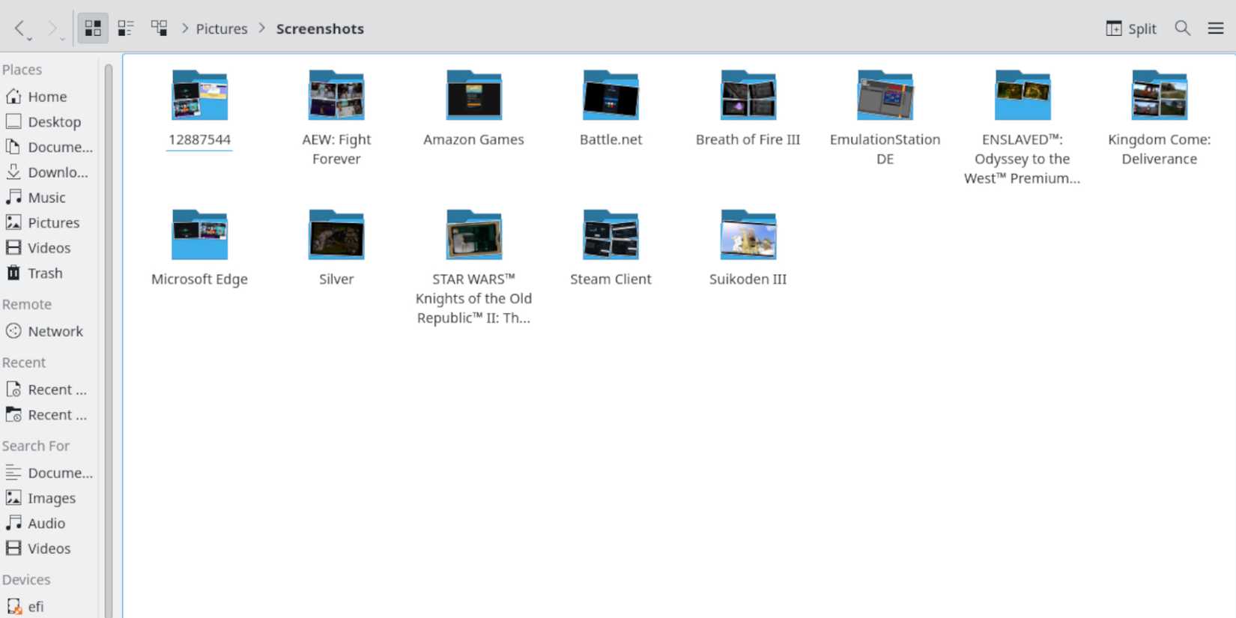Click the Amazon Games folder name label
The height and width of the screenshot is (618, 1236).
point(473,139)
